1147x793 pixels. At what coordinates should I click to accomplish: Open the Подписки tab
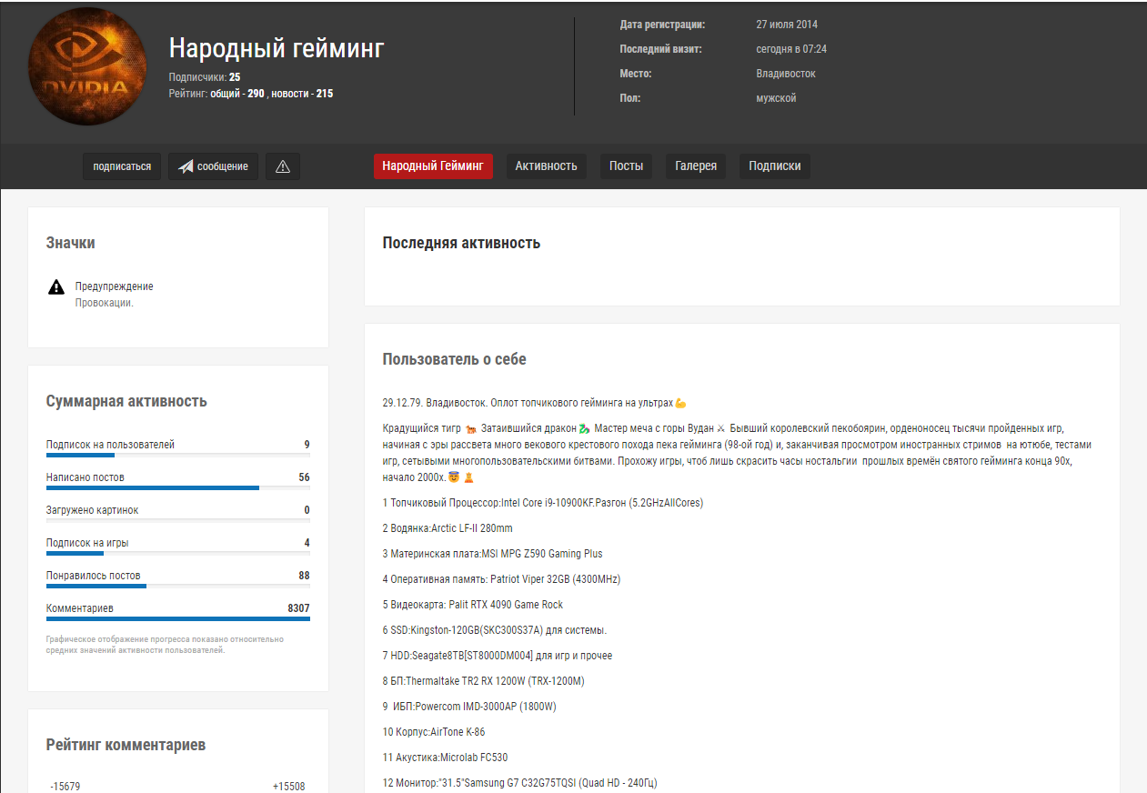tap(774, 166)
